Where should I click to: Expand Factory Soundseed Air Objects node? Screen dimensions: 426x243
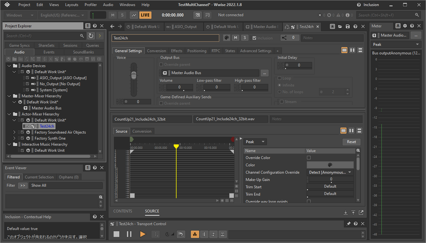pos(14,132)
